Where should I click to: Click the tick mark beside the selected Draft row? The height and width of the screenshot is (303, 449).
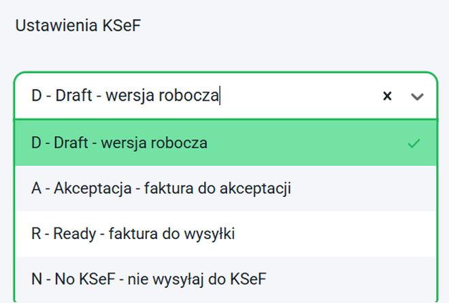(413, 143)
